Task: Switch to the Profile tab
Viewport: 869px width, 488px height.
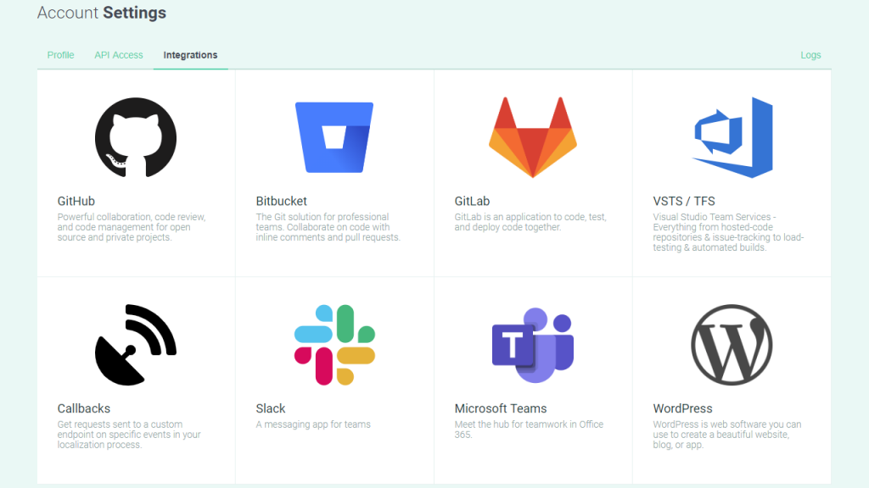Action: pyautogui.click(x=60, y=54)
